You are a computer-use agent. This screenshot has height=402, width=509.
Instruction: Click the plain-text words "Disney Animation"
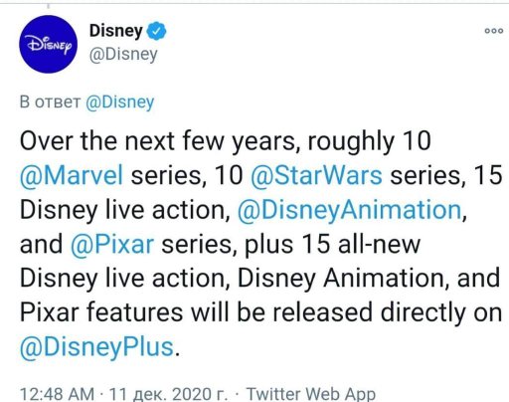click(341, 279)
